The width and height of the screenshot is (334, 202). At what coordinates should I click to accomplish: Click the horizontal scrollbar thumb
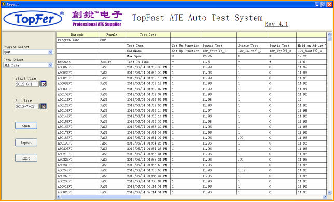(101, 197)
